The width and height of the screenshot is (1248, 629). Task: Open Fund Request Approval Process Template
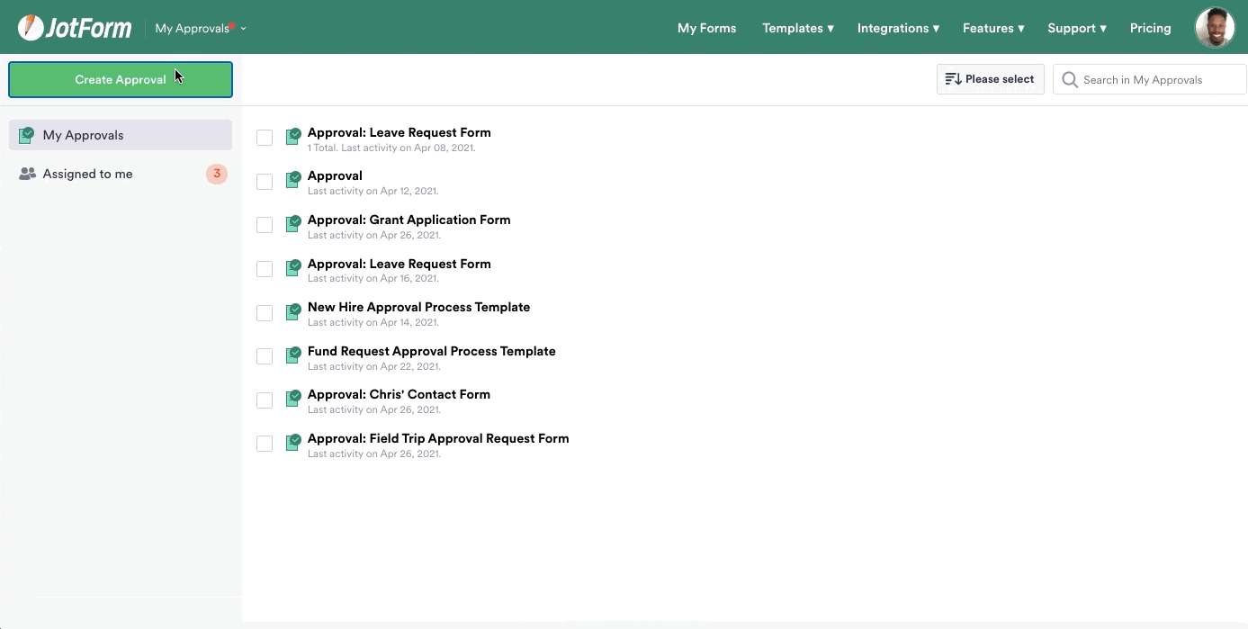[x=431, y=351]
